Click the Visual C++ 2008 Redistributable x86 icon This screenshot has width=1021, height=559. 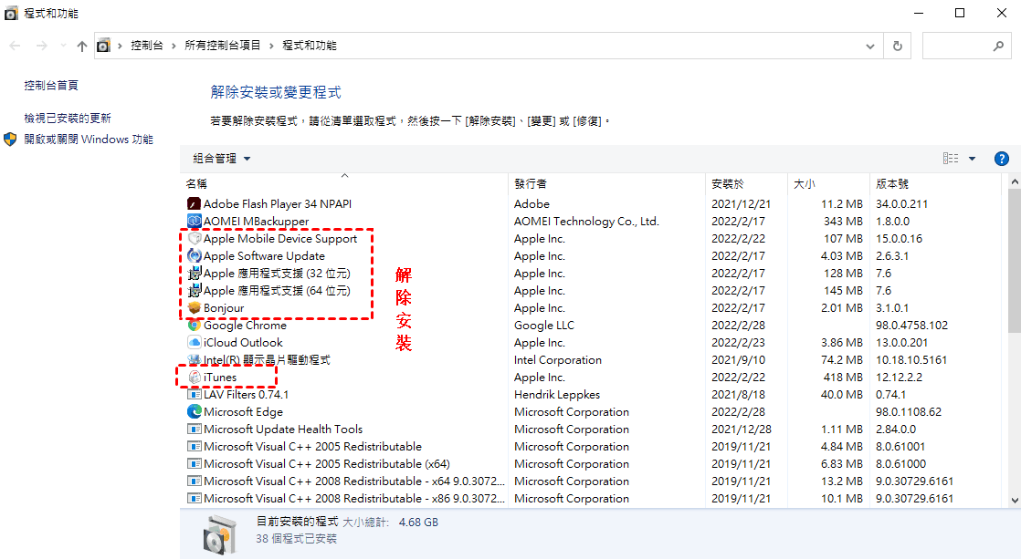coord(194,499)
